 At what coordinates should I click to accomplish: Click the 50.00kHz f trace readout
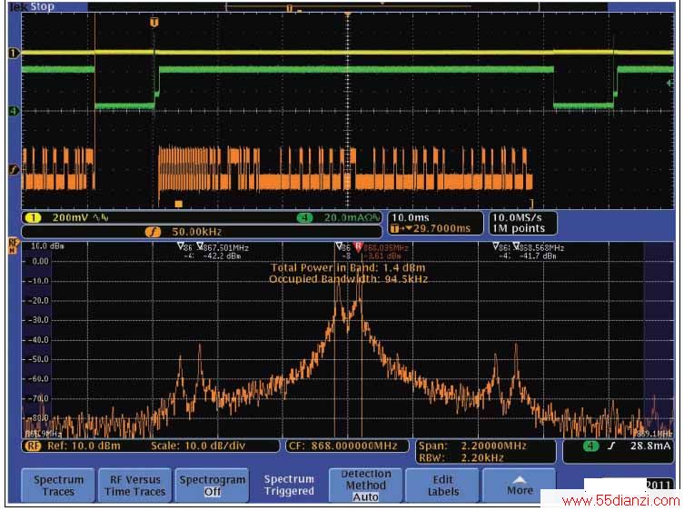click(x=197, y=232)
